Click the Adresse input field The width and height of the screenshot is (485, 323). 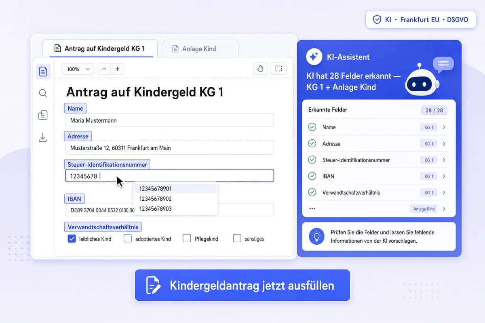point(170,148)
